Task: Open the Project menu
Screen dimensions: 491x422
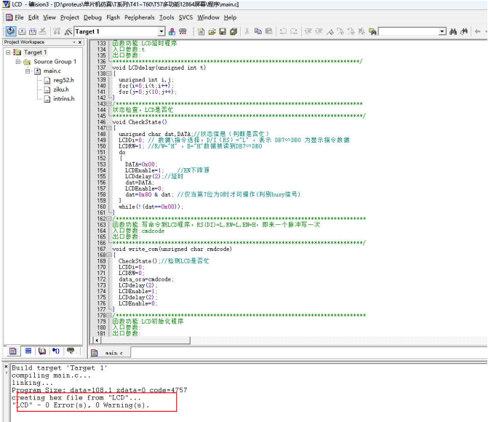Action: (x=70, y=17)
